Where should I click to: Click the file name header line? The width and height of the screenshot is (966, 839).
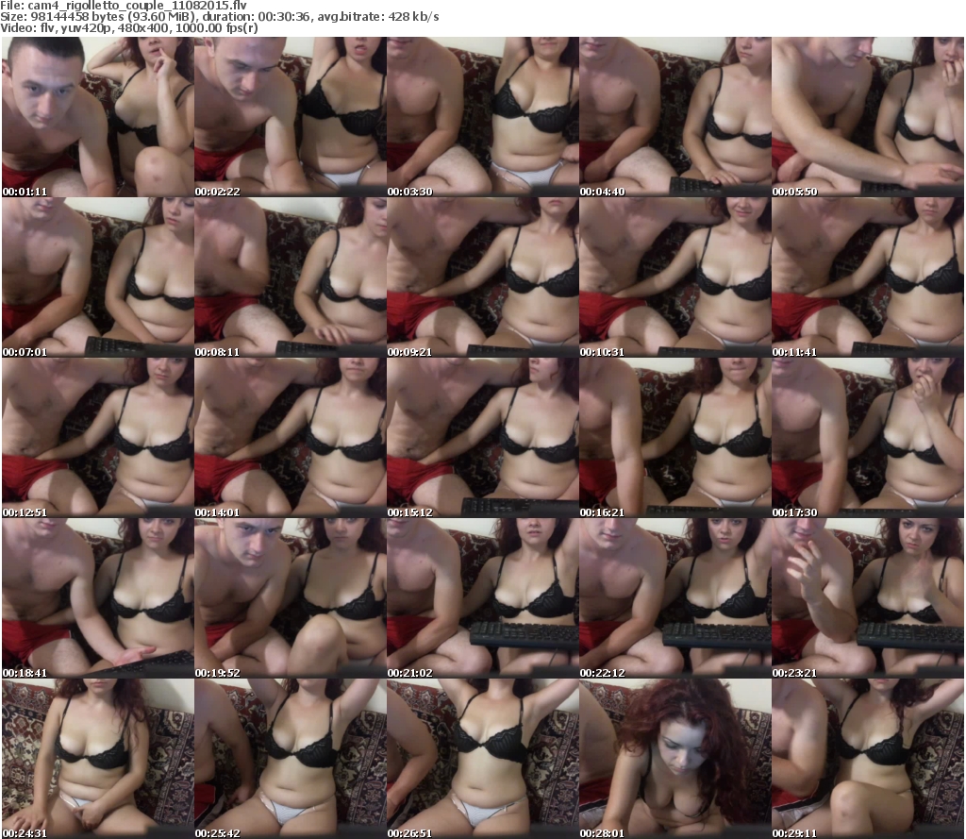tap(124, 6)
